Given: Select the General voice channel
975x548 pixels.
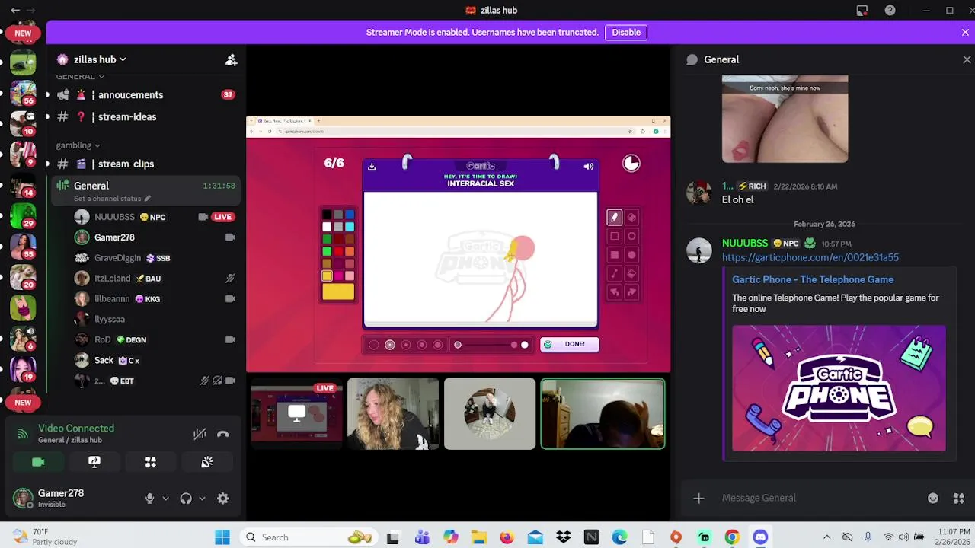Looking at the screenshot, I should coord(146,191).
